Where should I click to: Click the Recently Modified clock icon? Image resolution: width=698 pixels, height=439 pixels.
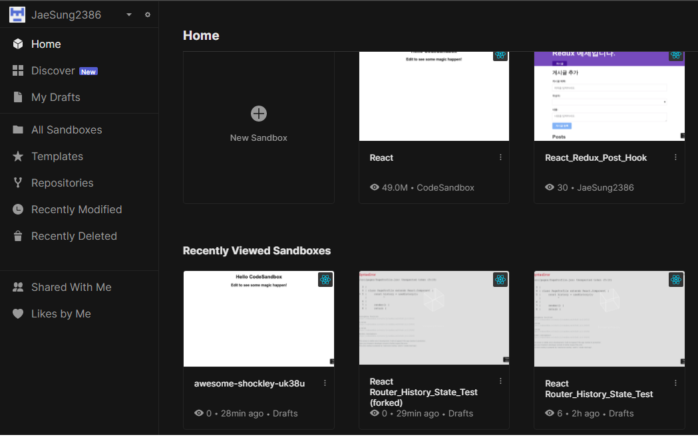point(18,209)
